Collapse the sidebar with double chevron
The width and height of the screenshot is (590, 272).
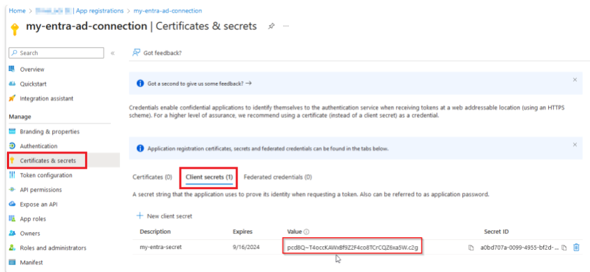point(112,53)
